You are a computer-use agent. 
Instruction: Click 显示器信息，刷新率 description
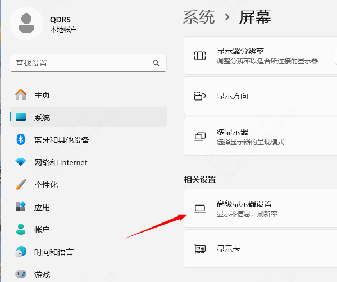[x=247, y=214]
